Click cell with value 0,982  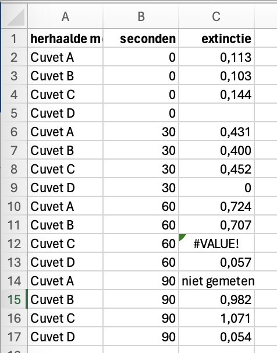216,299
